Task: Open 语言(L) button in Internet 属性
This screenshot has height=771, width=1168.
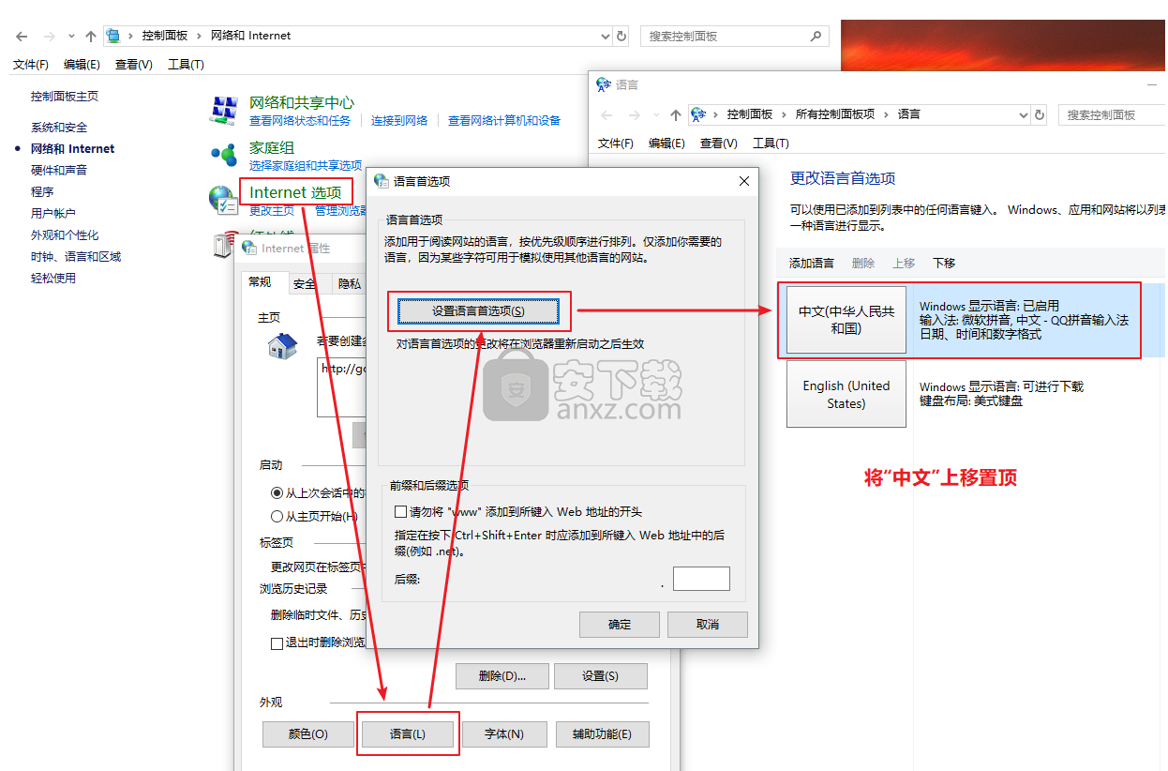Action: click(407, 733)
